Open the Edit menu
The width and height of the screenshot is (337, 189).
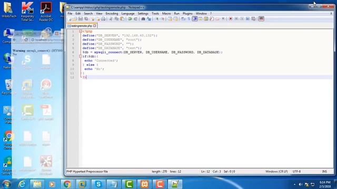click(x=78, y=13)
